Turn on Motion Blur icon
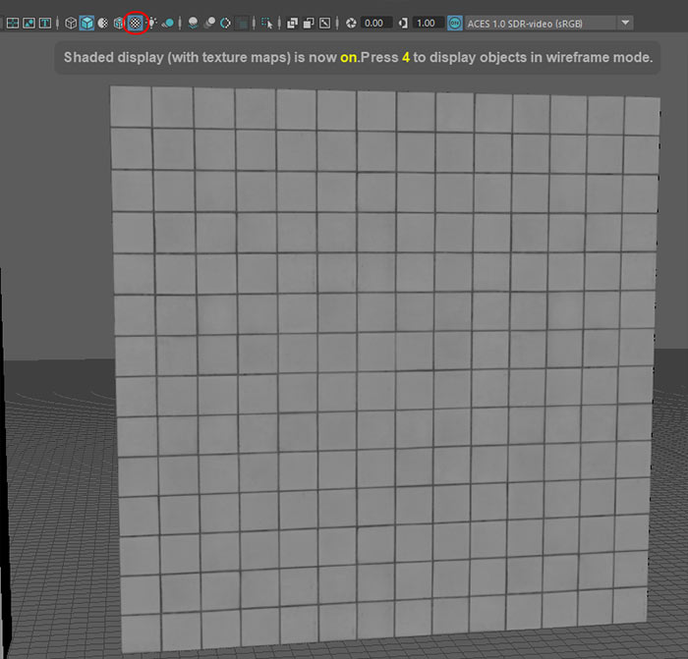688x659 pixels. (x=209, y=22)
